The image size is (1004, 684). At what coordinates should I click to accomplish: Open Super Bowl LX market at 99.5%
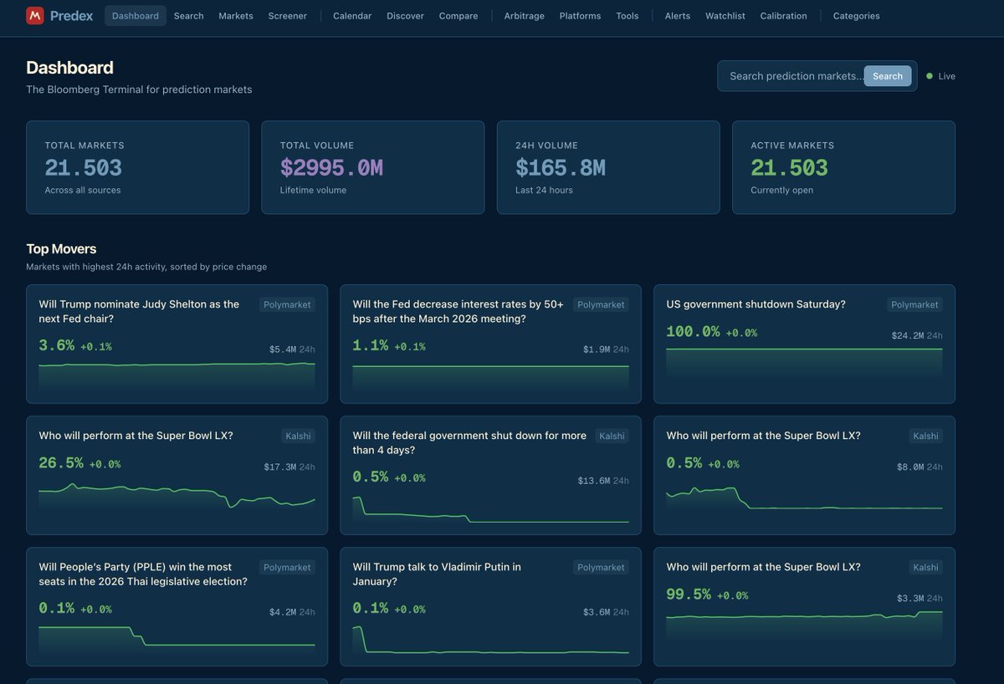click(804, 607)
